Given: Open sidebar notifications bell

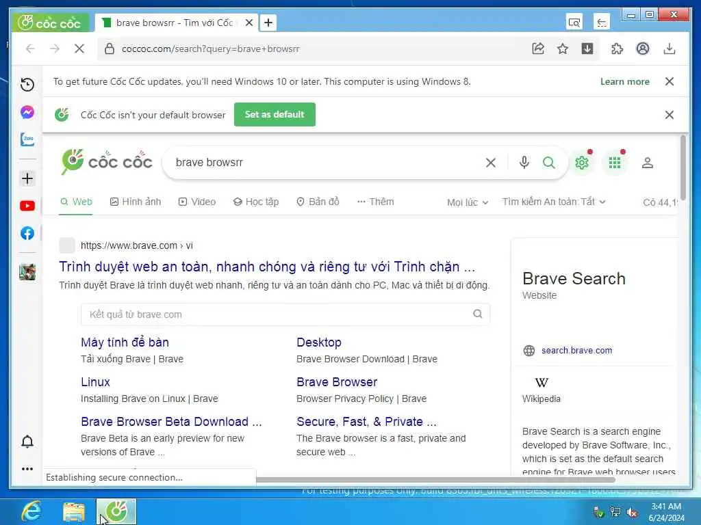Looking at the screenshot, I should point(27,442).
